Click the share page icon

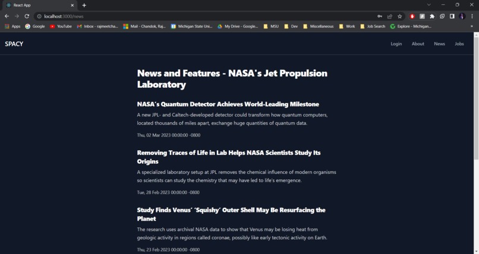389,17
